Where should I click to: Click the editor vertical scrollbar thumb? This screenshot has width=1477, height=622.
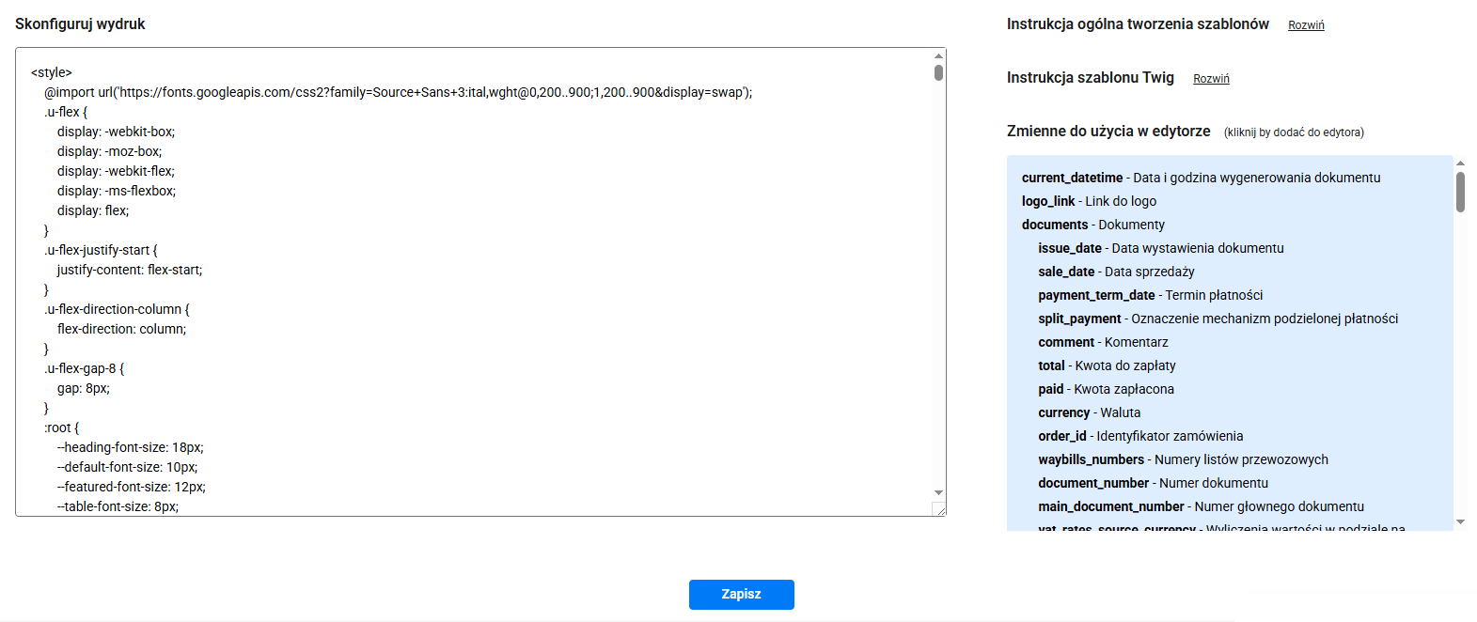pos(938,73)
